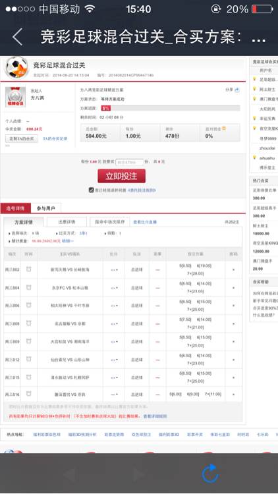Tap the time icon for match 周三009

coord(29,341)
